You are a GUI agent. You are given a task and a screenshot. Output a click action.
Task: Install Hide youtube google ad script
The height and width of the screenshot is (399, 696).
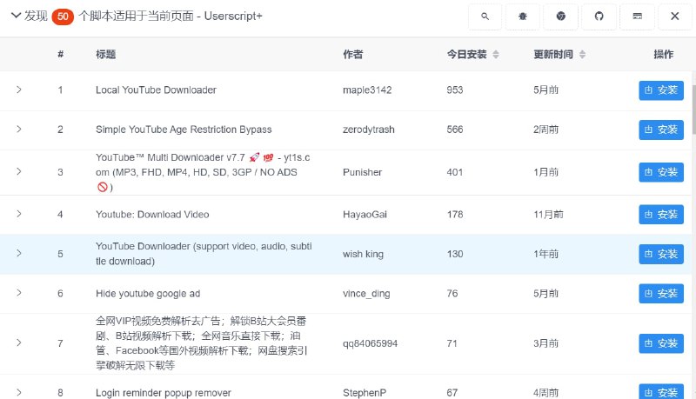(x=661, y=294)
